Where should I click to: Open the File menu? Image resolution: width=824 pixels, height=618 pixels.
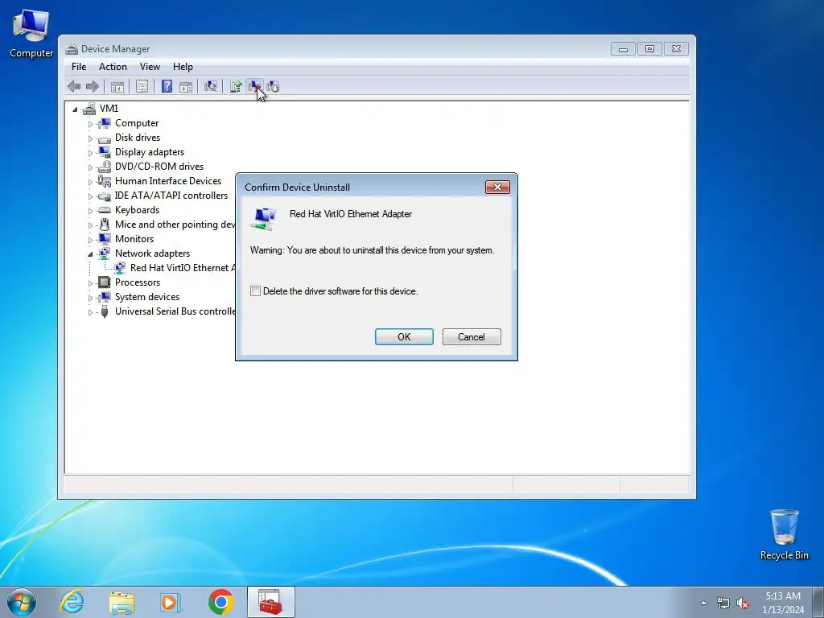79,67
